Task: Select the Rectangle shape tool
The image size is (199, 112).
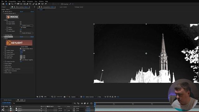Action: 25,4
